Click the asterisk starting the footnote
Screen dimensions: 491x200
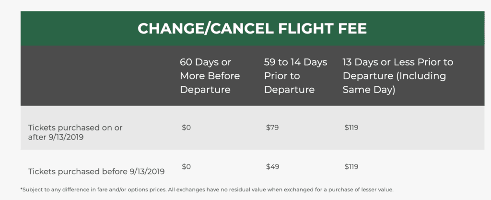click(x=22, y=189)
